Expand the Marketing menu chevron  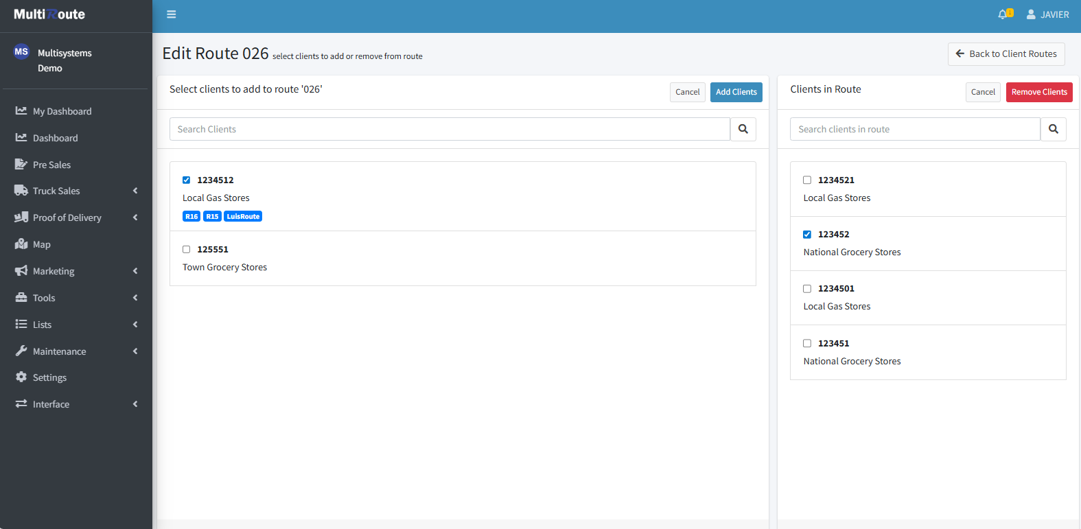135,271
